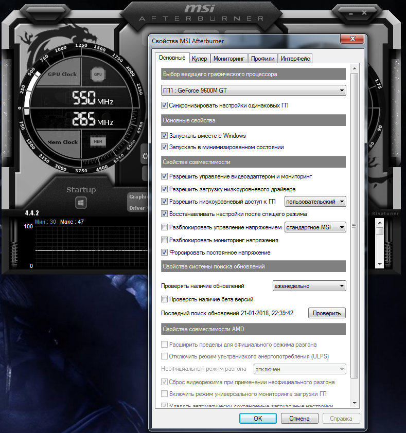Close the MSI Afterburner main window
Image resolution: width=406 pixels, height=433 pixels.
click(x=364, y=13)
